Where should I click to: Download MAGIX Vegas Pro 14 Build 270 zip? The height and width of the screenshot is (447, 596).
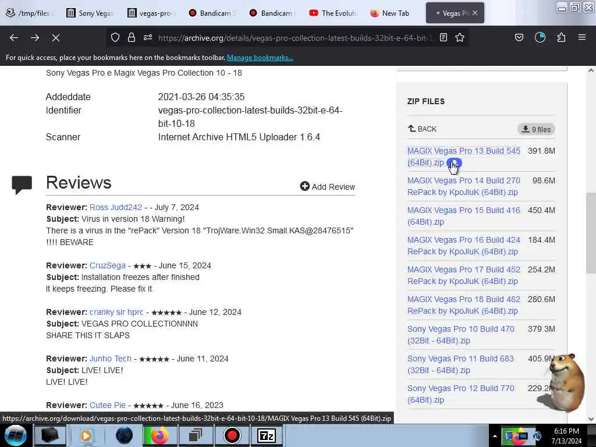tap(463, 186)
